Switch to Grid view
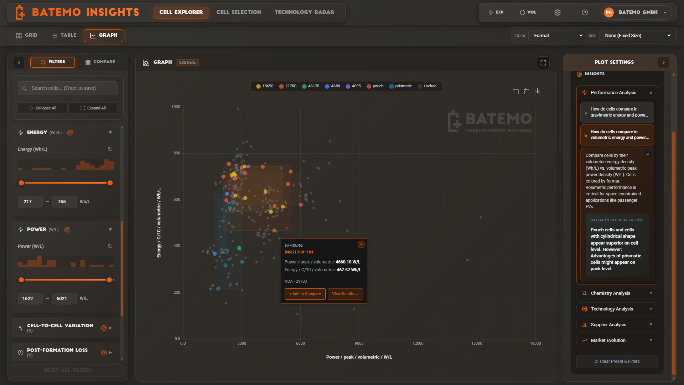684x385 pixels. click(x=27, y=35)
